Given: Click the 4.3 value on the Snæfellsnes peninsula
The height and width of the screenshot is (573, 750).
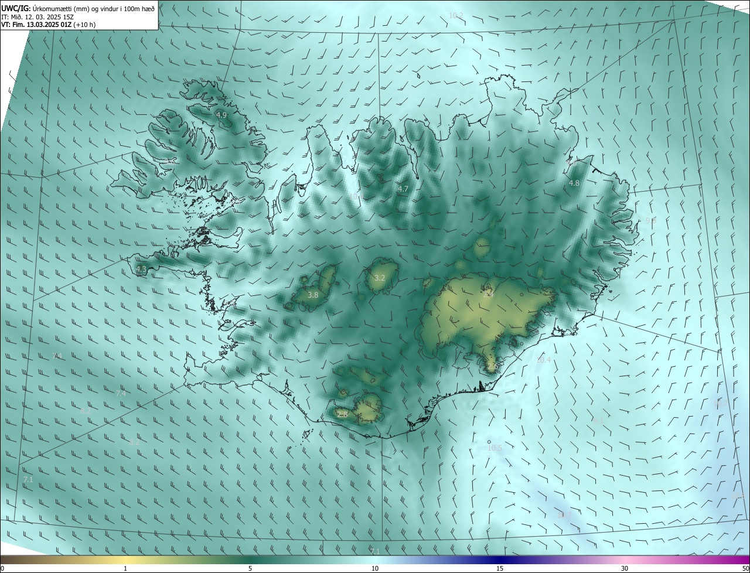Looking at the screenshot, I should click(x=141, y=269).
